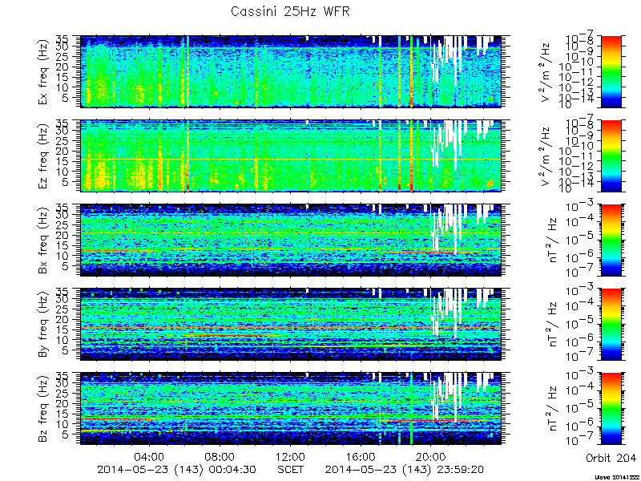Screen dimensions: 641x481
Task: Click the Bx panel color scale bar
Action: [x=611, y=240]
